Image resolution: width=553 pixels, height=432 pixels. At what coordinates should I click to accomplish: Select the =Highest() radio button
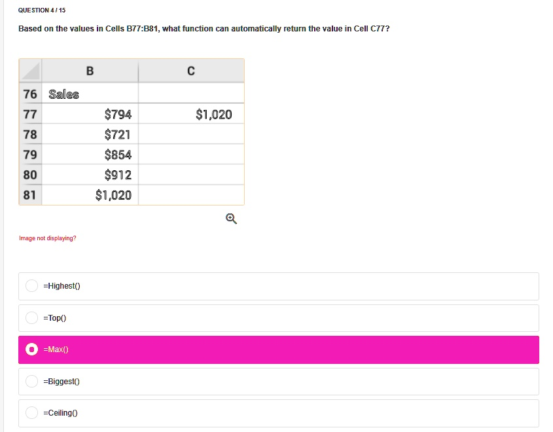click(x=32, y=286)
